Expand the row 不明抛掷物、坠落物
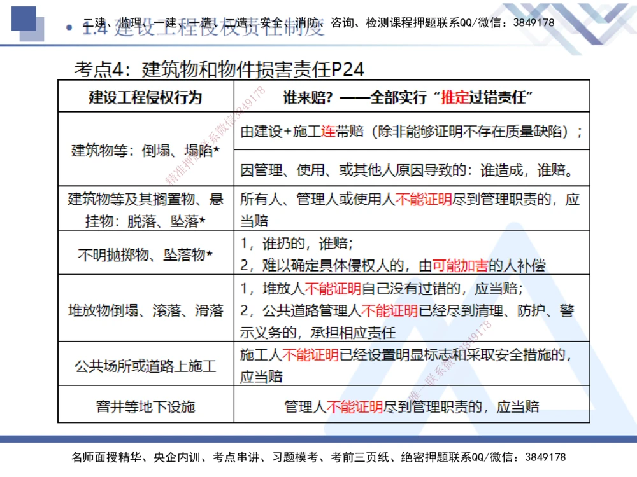 pos(145,252)
